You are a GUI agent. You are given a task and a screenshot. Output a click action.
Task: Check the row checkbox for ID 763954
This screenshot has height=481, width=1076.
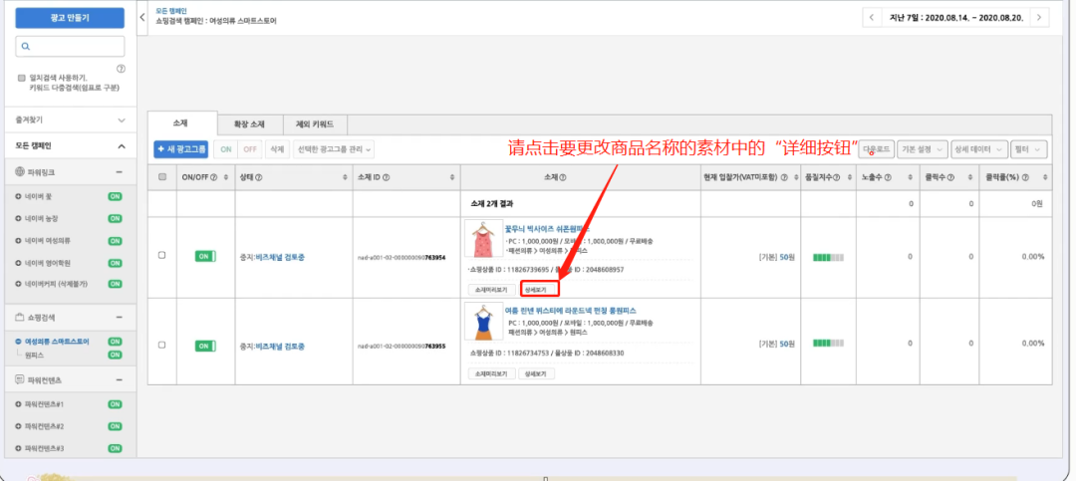[162, 255]
